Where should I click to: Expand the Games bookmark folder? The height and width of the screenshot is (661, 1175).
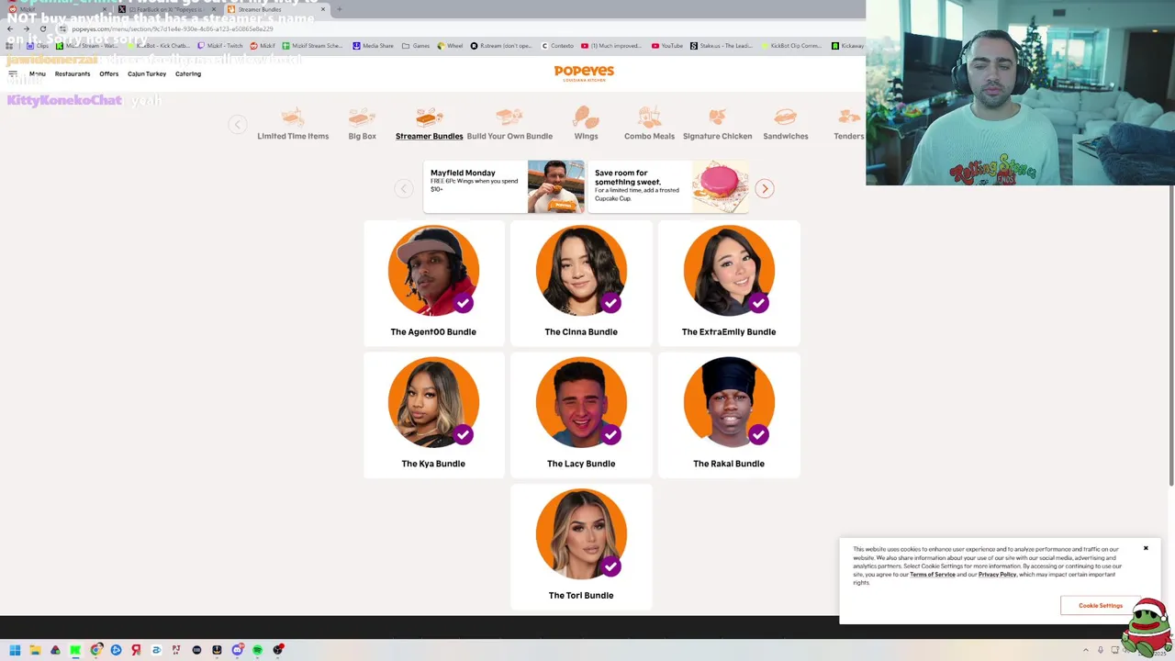click(416, 46)
